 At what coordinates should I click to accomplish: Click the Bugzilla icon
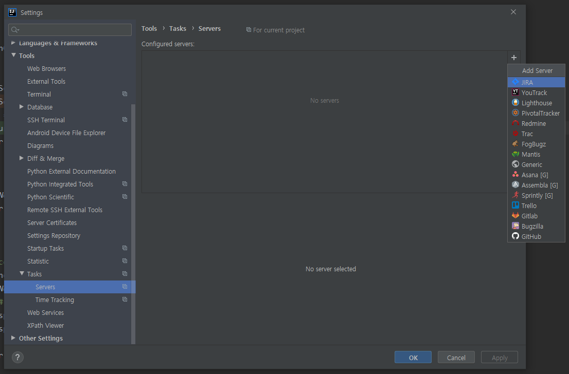515,226
